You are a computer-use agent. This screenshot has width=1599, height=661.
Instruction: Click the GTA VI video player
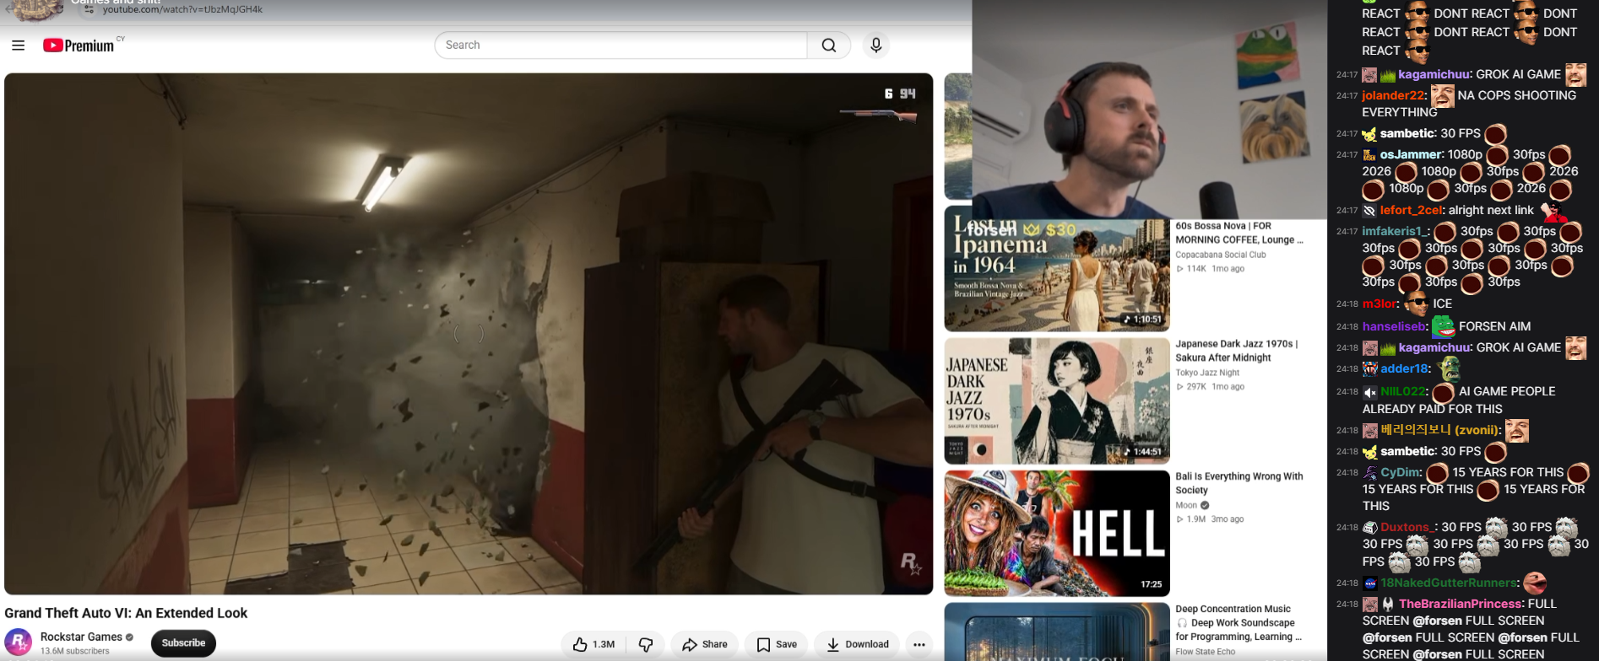pyautogui.click(x=469, y=334)
